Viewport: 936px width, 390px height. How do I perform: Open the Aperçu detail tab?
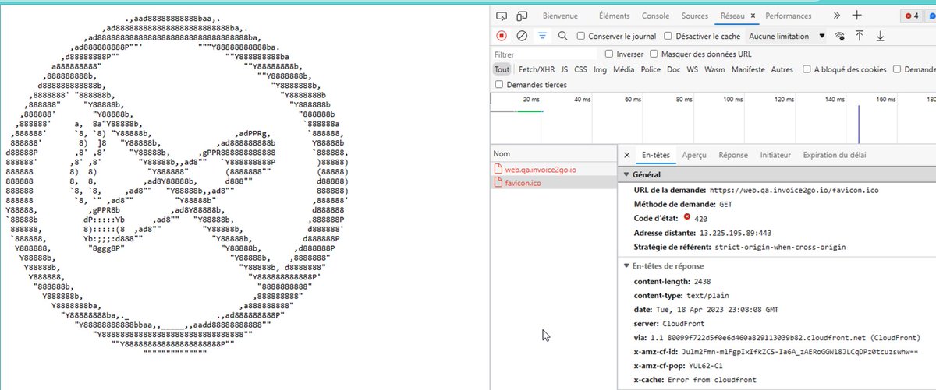693,155
